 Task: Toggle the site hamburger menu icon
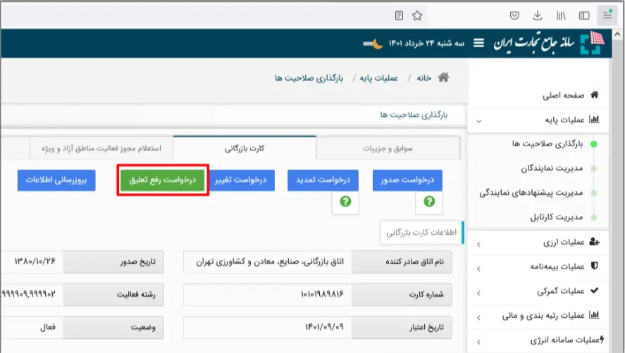pyautogui.click(x=478, y=43)
